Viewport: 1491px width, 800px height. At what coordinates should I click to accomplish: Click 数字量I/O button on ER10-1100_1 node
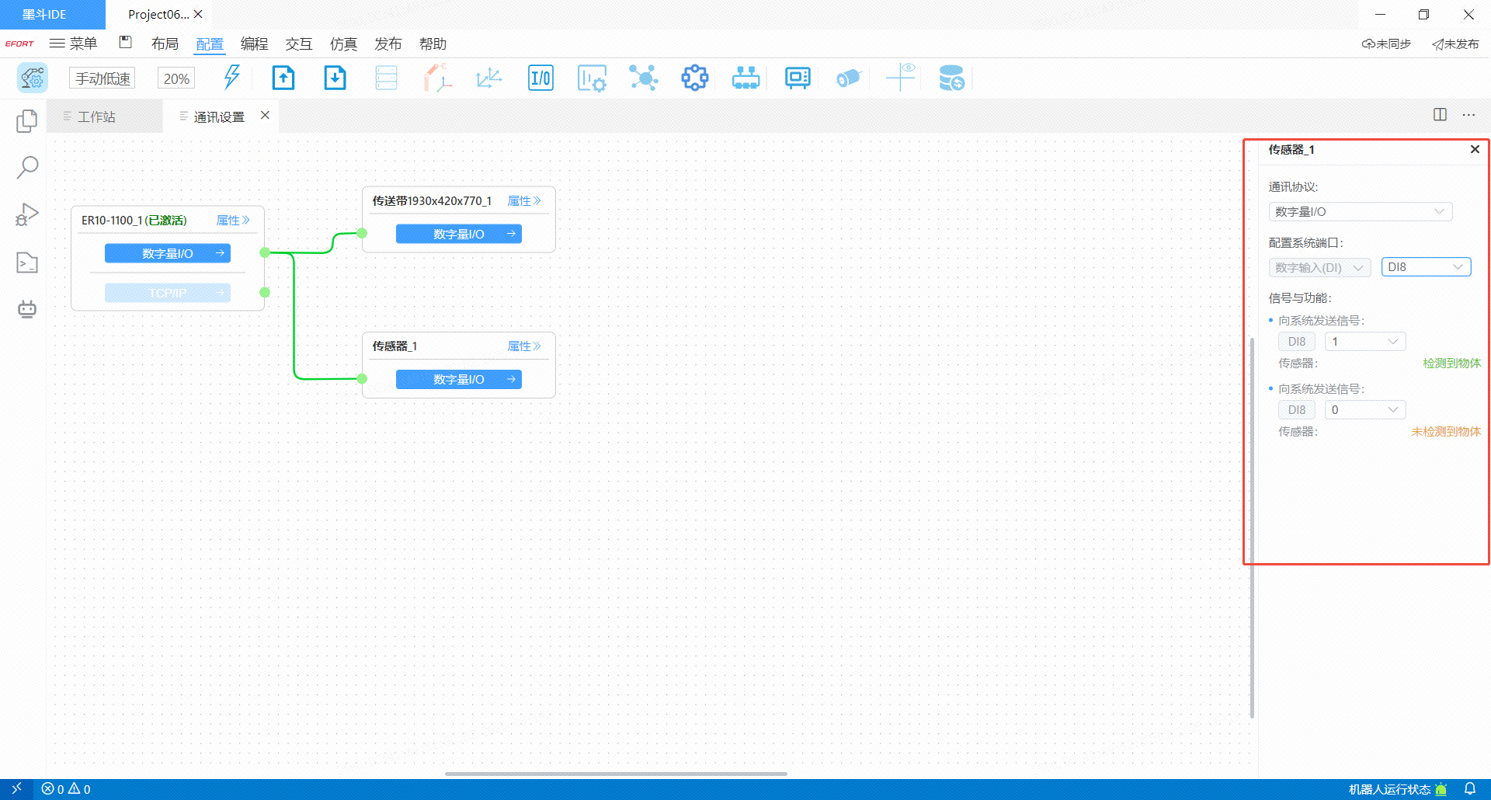(168, 253)
